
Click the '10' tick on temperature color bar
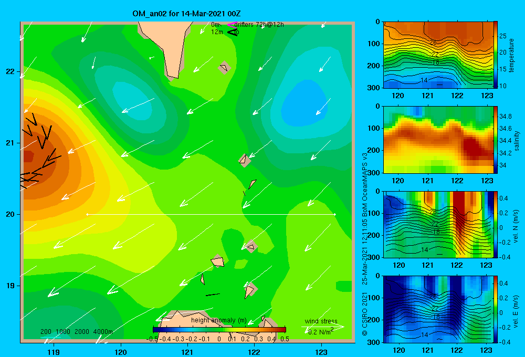[x=502, y=86]
